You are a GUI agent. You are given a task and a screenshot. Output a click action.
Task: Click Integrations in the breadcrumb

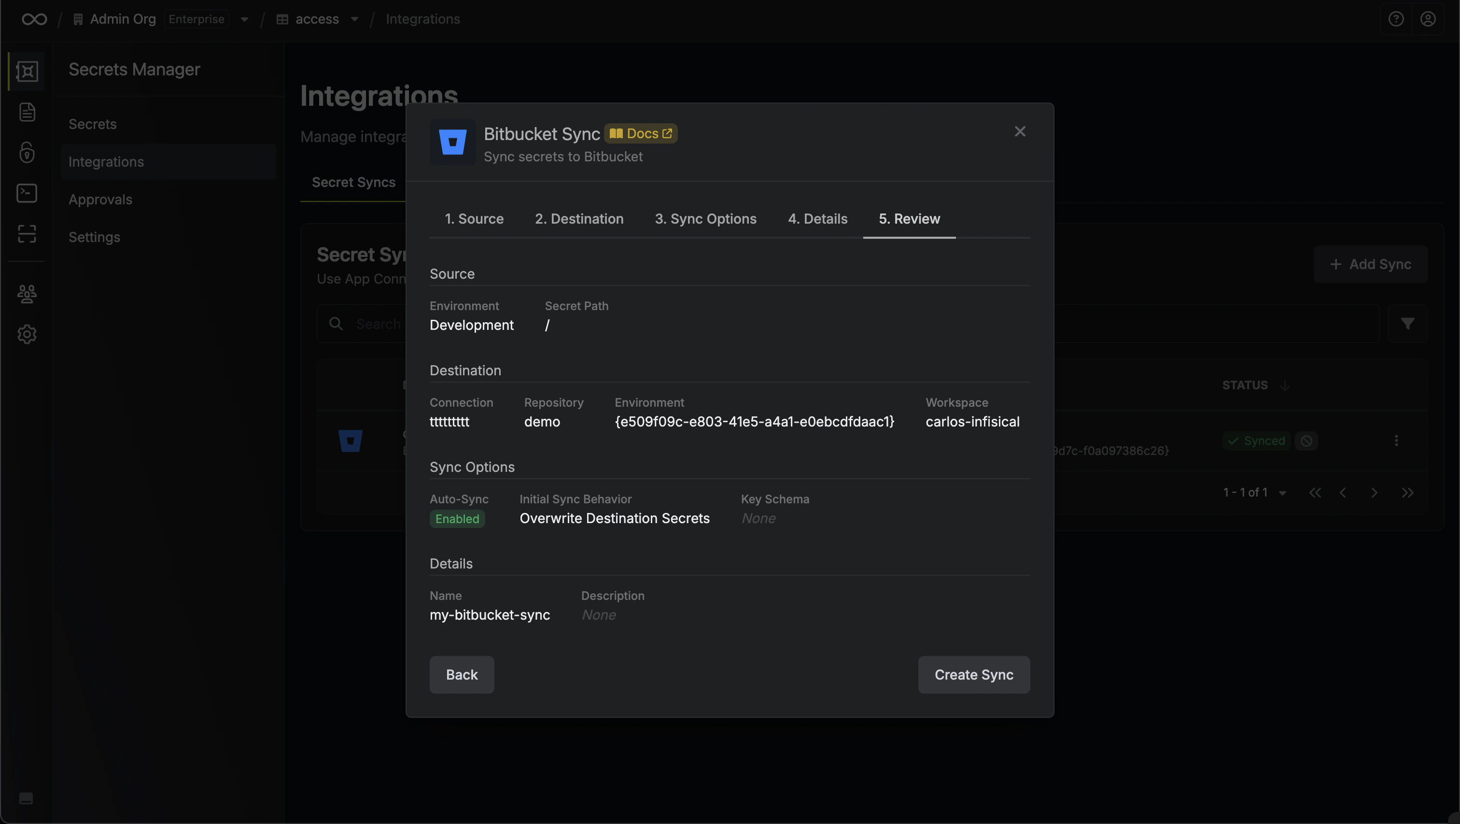tap(423, 19)
